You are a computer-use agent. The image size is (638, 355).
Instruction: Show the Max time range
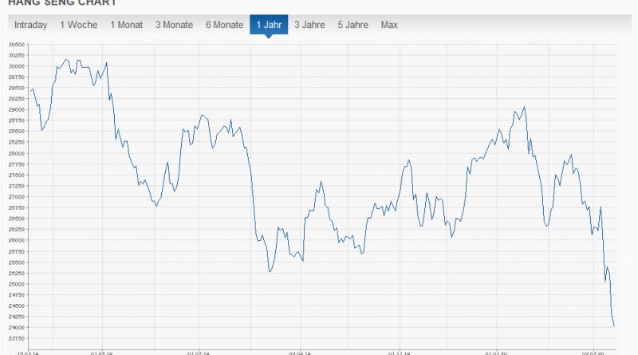389,25
